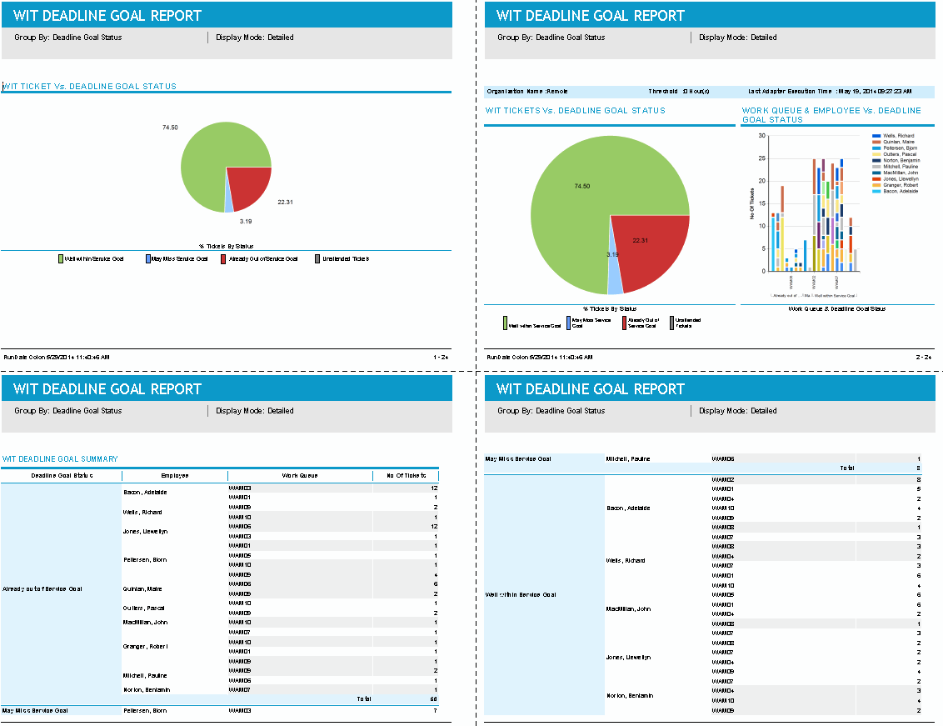Click the WORK QUEUE & EMPLOYEE chart heading

tap(831, 114)
